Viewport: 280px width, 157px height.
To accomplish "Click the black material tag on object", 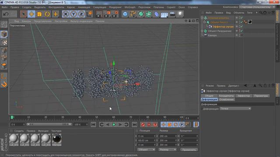I will coord(250,22).
